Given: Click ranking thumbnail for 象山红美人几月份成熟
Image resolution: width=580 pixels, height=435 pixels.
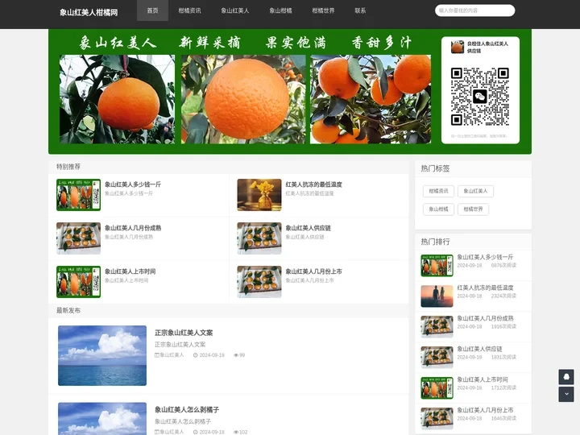Looking at the screenshot, I should coord(437,326).
